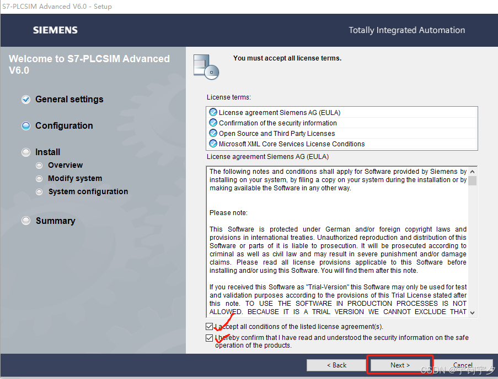Click 'Totally Integrated Automation' header text

[x=407, y=30]
